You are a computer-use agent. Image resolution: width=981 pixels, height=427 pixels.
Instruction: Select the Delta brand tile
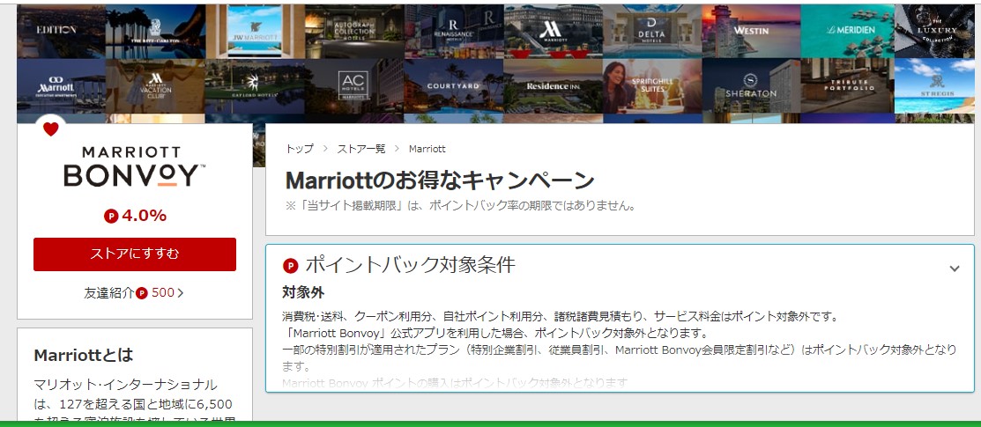point(652,32)
